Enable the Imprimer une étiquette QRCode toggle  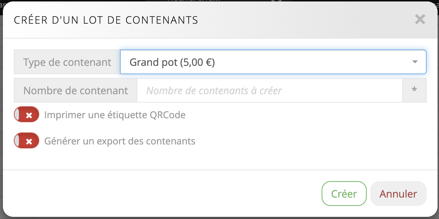tap(27, 115)
